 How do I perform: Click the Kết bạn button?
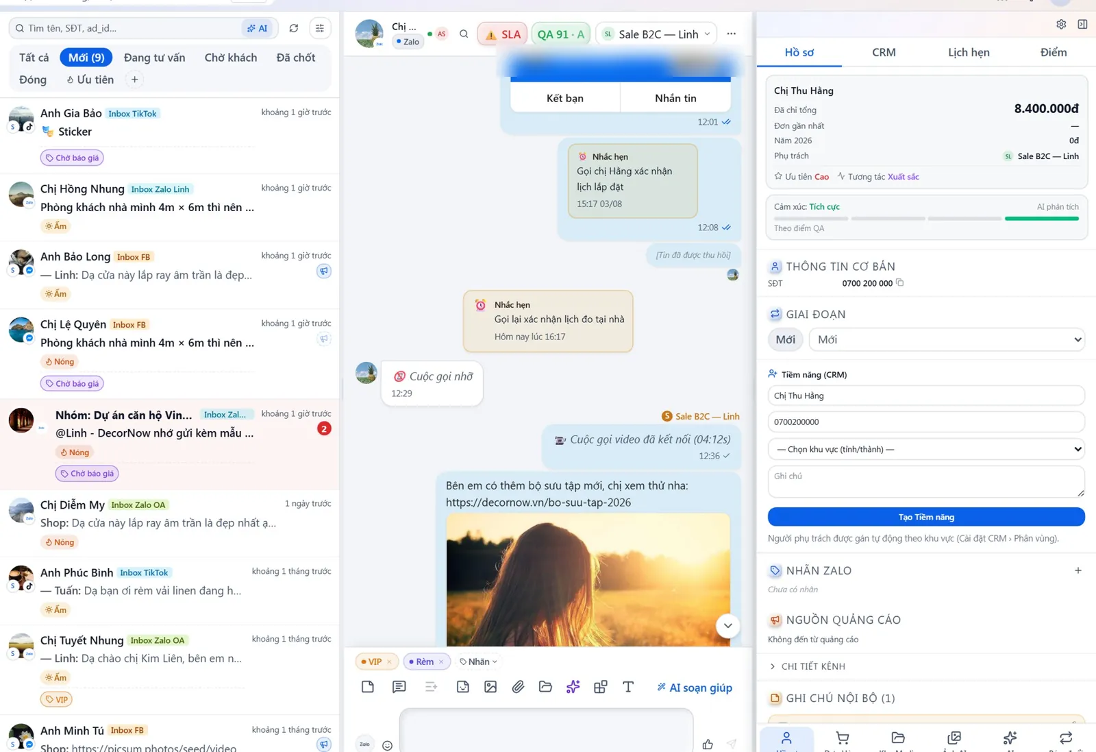pos(565,98)
